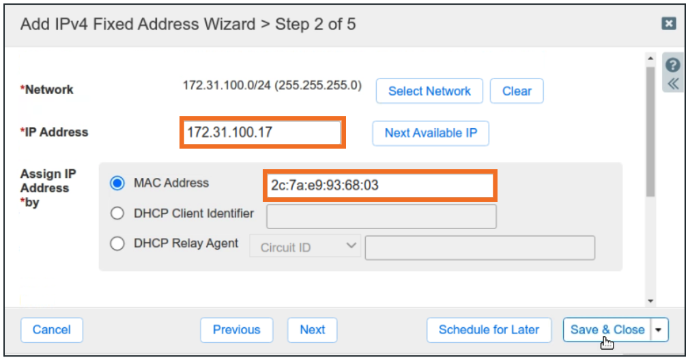Expand the Save & Close dropdown arrow

point(659,330)
